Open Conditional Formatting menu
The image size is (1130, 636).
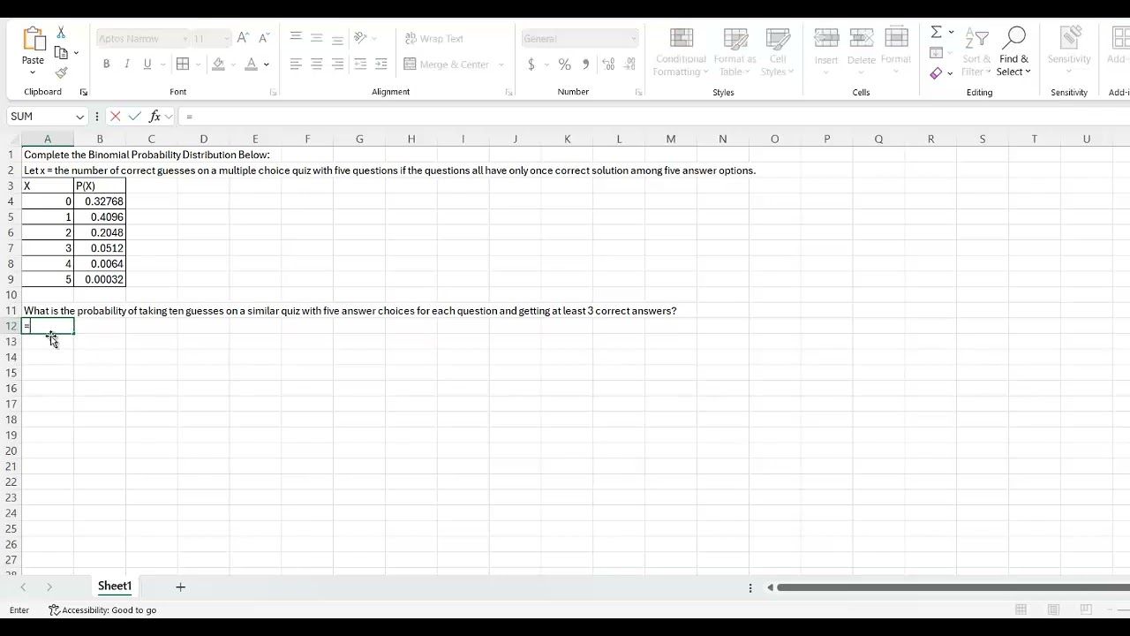point(681,52)
